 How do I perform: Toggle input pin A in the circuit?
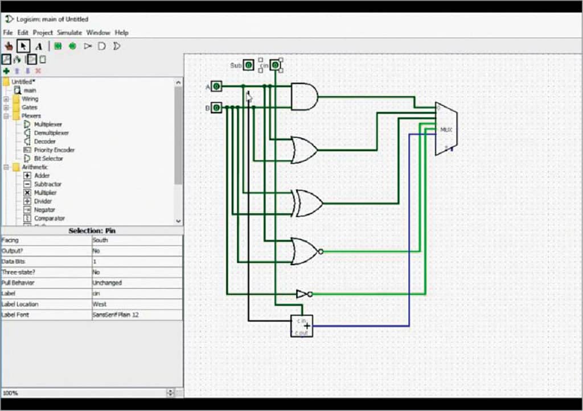(217, 86)
